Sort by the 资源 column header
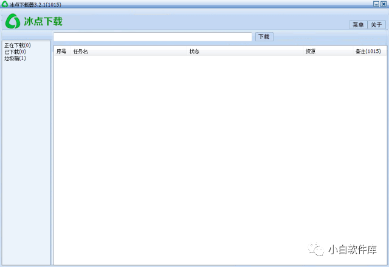389x267 pixels. 328,52
